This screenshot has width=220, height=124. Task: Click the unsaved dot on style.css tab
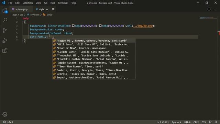click(x=53, y=9)
